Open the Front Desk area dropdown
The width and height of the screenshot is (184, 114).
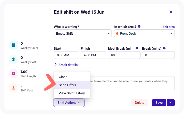[144, 33]
